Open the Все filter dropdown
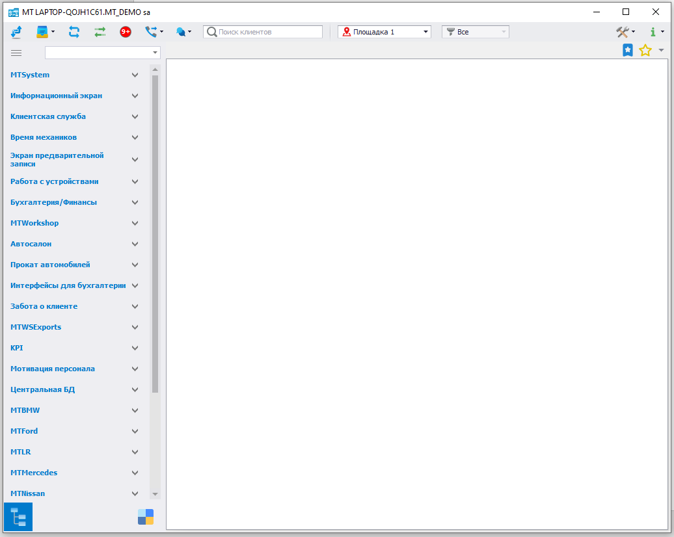The width and height of the screenshot is (674, 537). tap(475, 32)
